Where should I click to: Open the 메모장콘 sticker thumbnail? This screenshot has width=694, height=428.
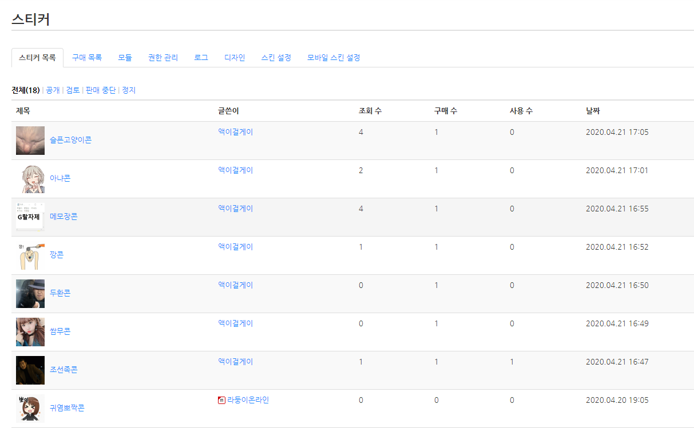[30, 217]
